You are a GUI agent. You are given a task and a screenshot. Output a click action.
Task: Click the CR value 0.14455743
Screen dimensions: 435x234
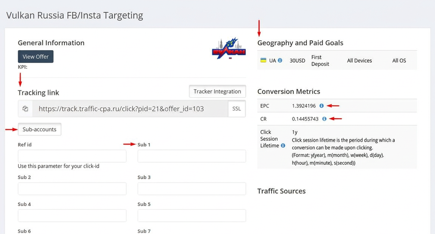[305, 119]
